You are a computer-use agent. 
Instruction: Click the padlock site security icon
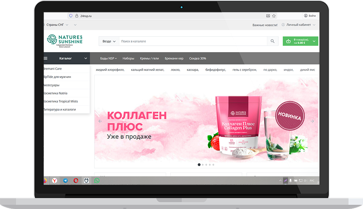[76, 16]
